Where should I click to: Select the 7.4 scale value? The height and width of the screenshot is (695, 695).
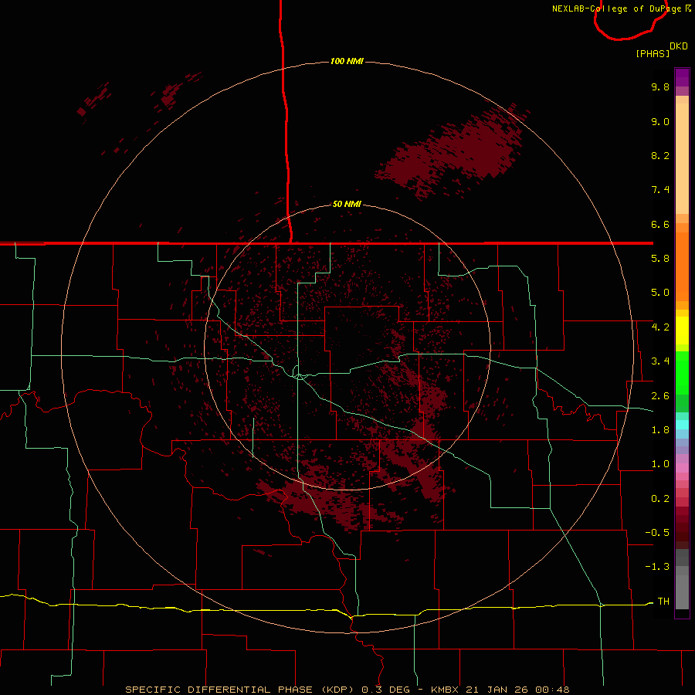pyautogui.click(x=660, y=190)
